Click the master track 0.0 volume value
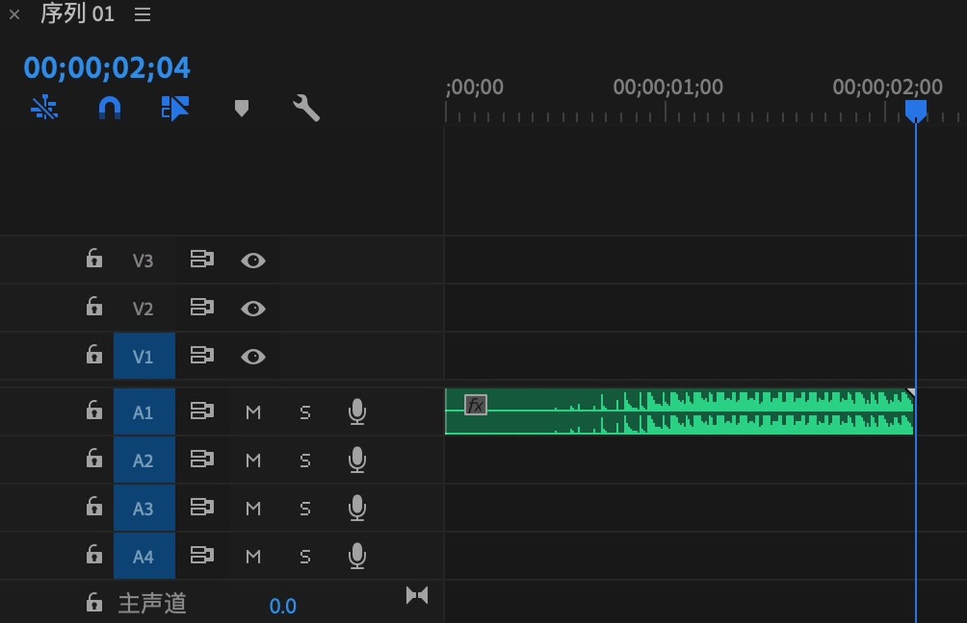This screenshot has width=967, height=623. 283,606
